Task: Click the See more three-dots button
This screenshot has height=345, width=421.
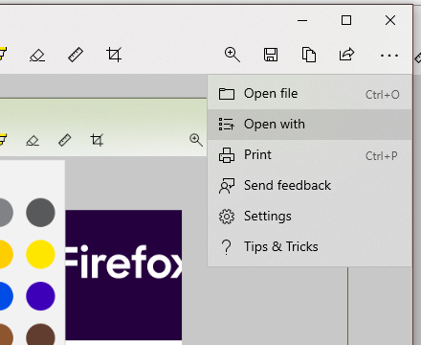Action: click(x=389, y=56)
